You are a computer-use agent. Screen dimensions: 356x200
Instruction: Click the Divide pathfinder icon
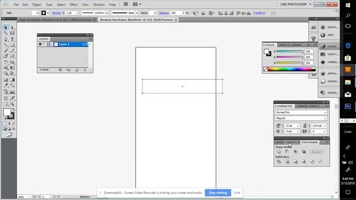(279, 162)
